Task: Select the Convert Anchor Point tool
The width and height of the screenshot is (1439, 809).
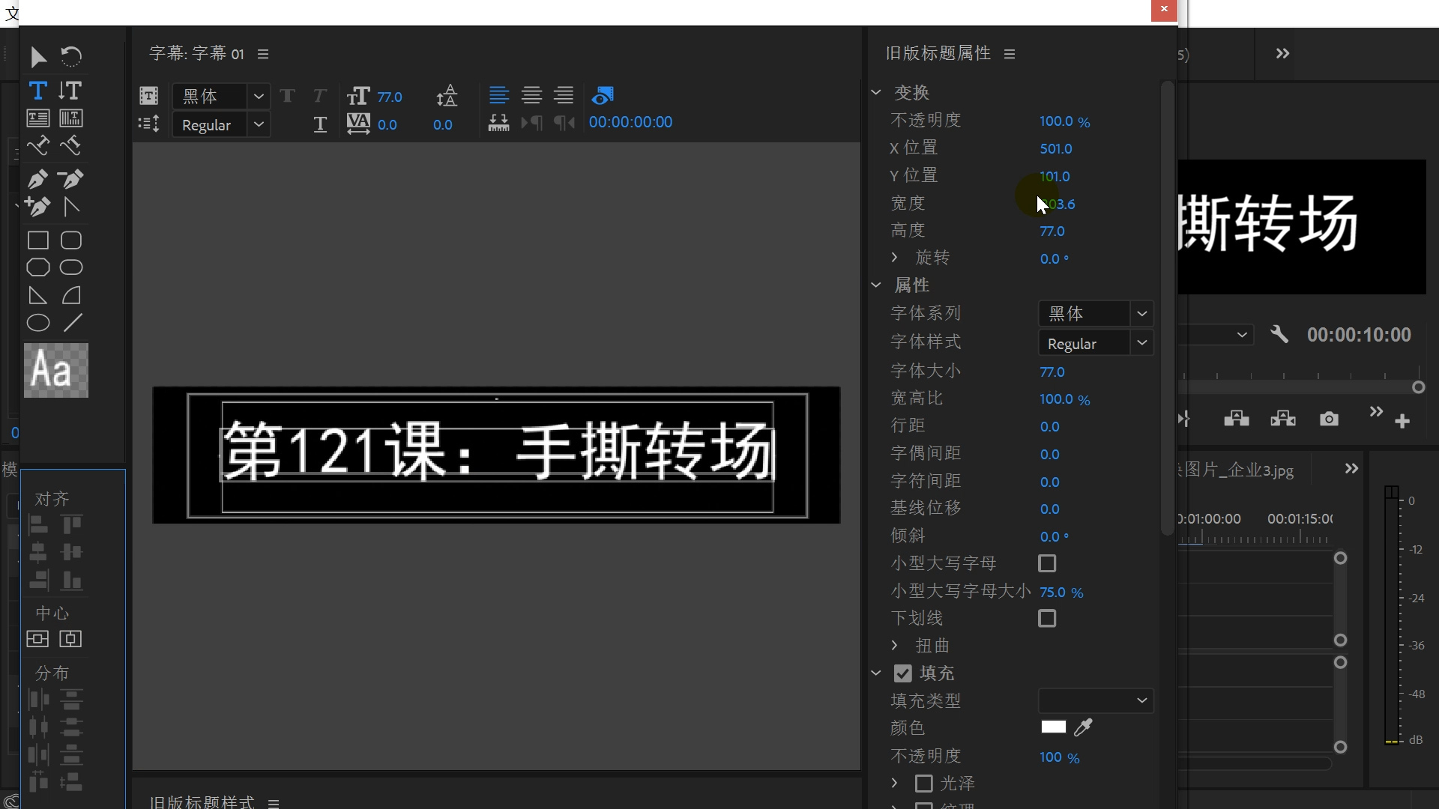Action: pyautogui.click(x=71, y=206)
